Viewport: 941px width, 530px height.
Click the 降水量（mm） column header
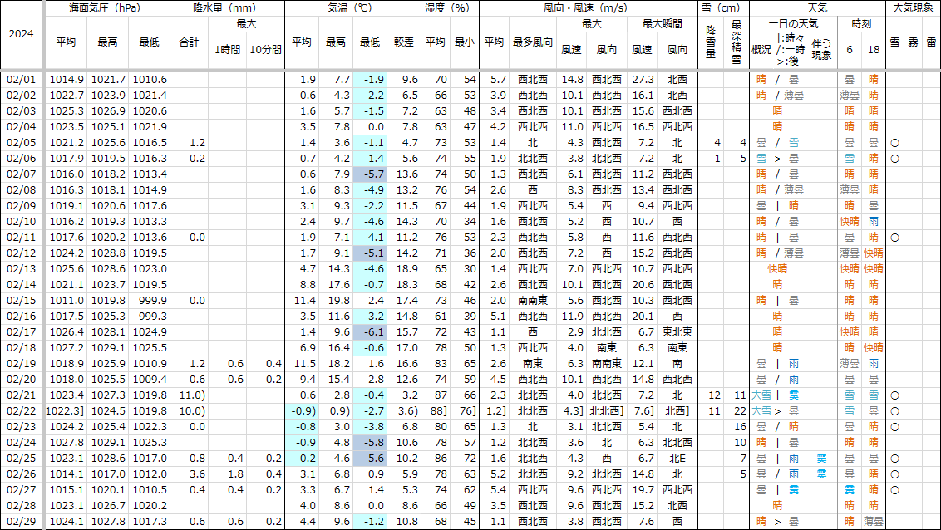[227, 8]
